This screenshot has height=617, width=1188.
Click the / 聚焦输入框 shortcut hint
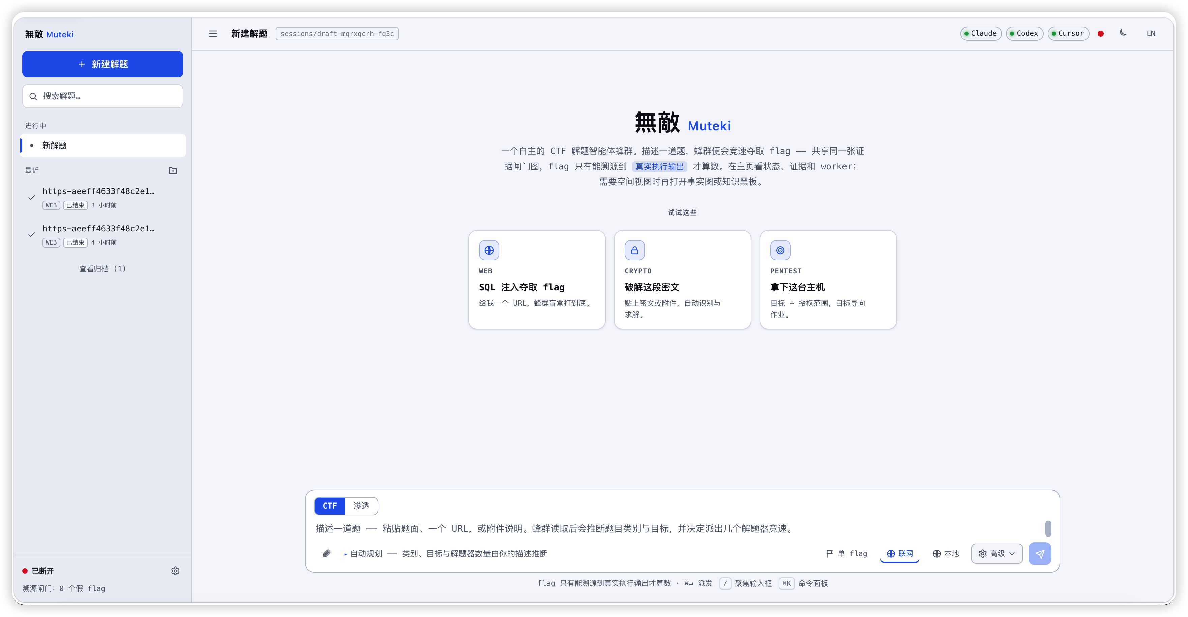746,583
